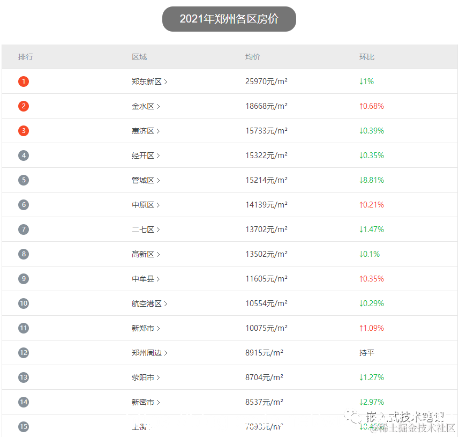Select the price 18668元/m²
Screen dimensions: 459x437
coord(266,106)
